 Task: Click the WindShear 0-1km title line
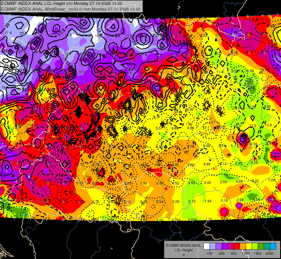71,9
